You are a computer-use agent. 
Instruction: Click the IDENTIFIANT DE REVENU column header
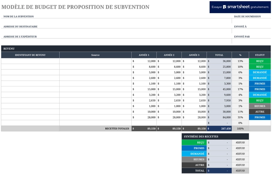[x=30, y=55]
